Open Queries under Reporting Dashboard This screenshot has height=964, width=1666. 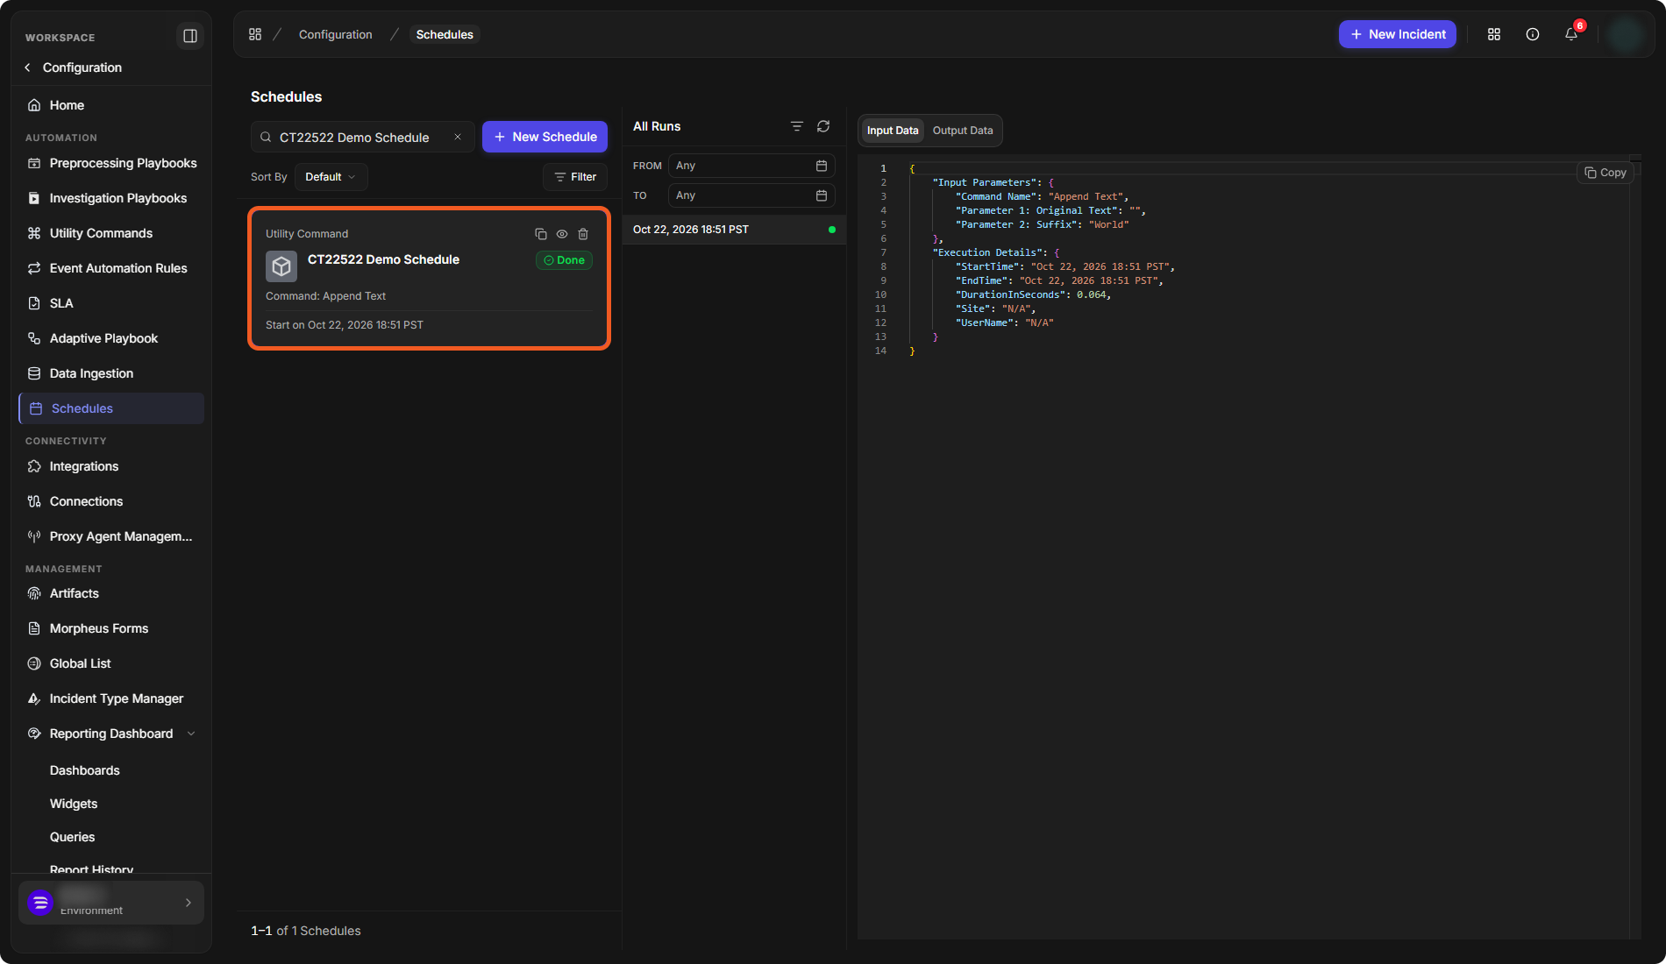[x=73, y=837]
